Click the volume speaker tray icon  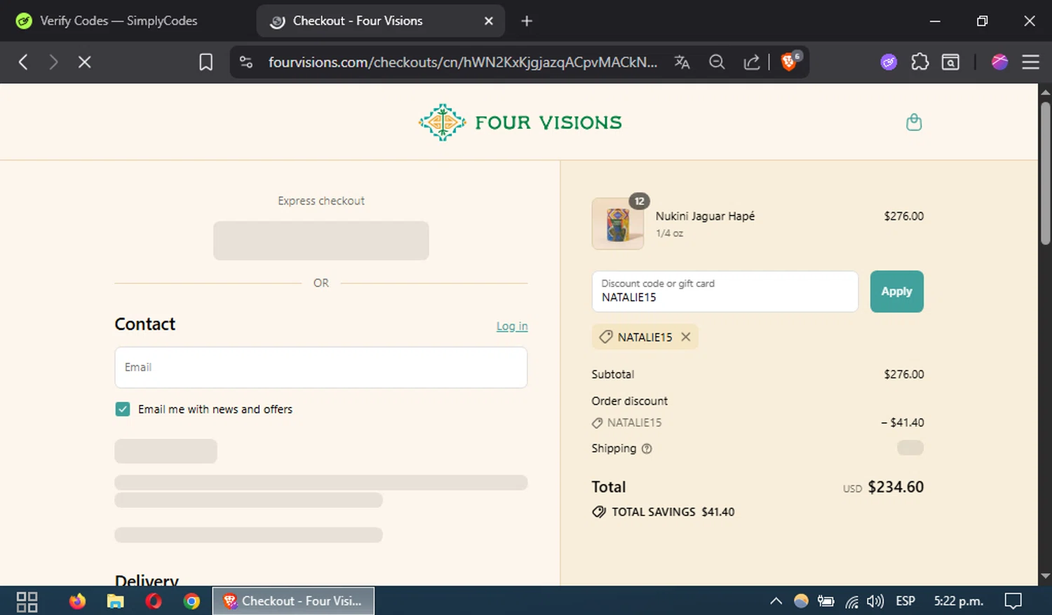(875, 601)
